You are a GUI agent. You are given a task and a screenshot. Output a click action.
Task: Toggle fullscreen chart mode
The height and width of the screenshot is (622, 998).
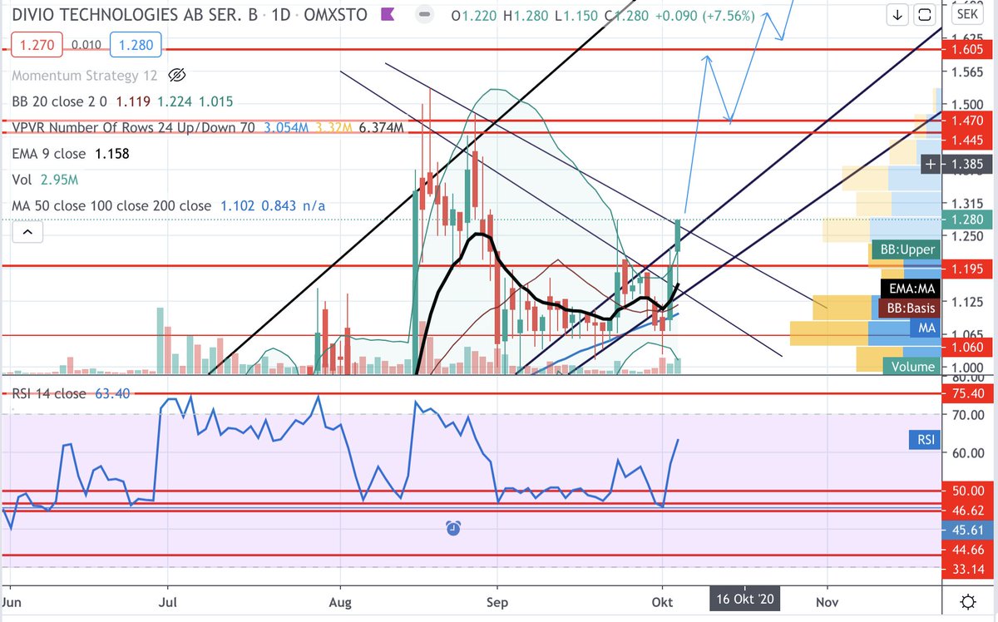[x=925, y=15]
